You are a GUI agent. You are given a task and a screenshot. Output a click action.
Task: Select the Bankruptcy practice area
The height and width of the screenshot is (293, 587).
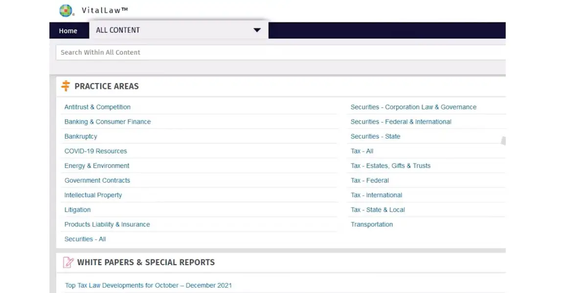point(81,136)
